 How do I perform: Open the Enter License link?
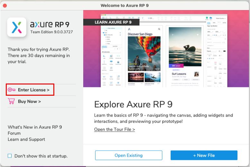33,90
